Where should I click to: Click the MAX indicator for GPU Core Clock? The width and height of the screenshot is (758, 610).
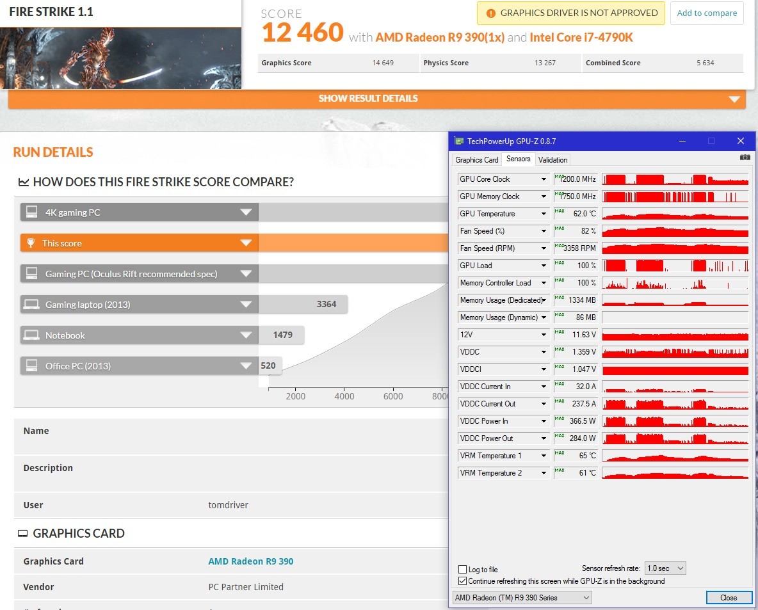tap(560, 177)
